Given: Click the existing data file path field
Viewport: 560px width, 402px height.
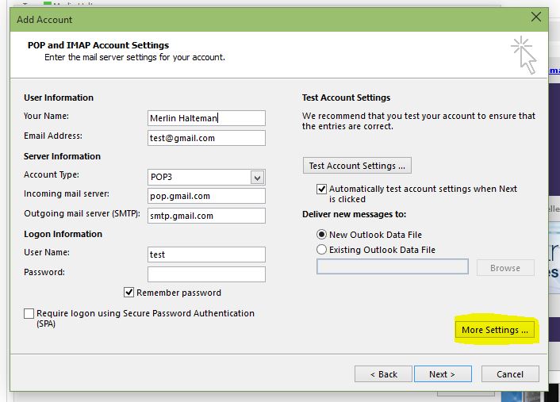Looking at the screenshot, I should point(393,266).
